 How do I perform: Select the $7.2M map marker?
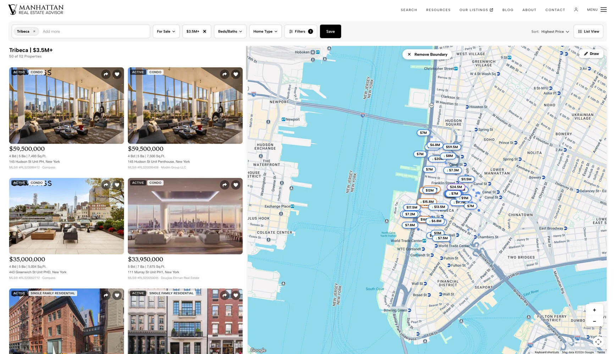tap(410, 214)
